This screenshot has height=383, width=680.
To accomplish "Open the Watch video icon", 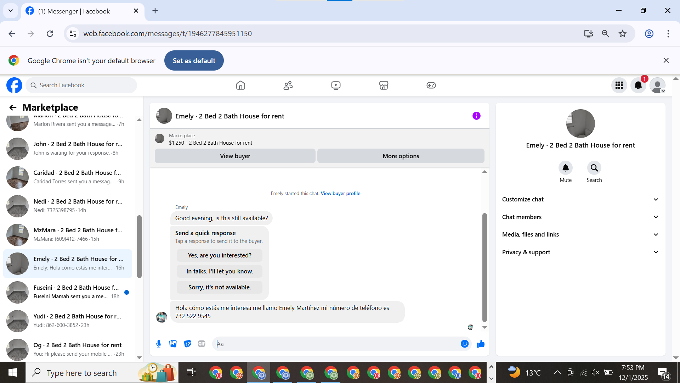I will click(336, 85).
